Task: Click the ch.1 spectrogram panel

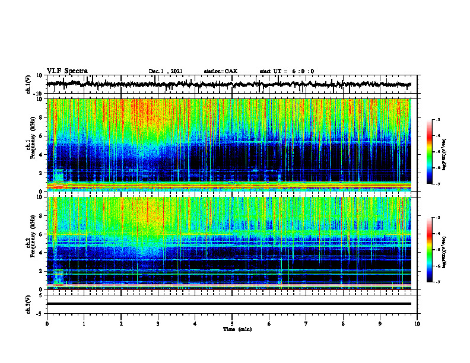Action: point(228,145)
